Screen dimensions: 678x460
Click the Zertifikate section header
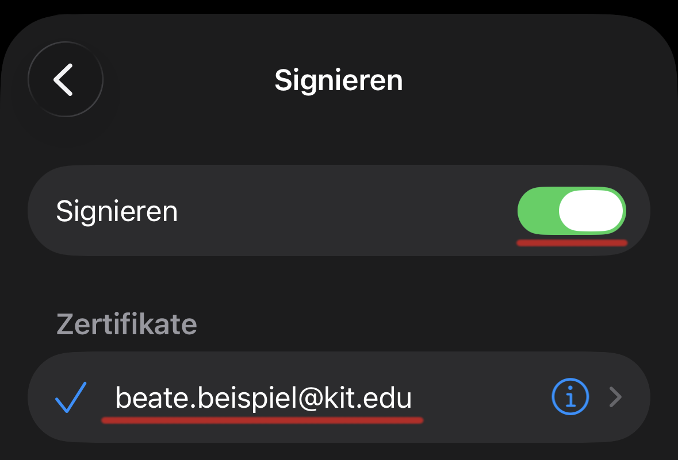click(127, 324)
